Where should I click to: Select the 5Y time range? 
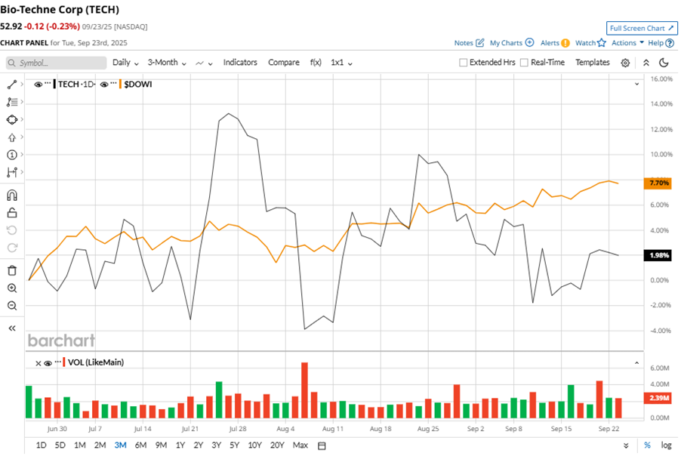pos(235,445)
